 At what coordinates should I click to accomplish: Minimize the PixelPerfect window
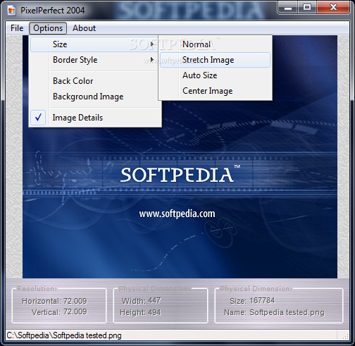(288, 8)
